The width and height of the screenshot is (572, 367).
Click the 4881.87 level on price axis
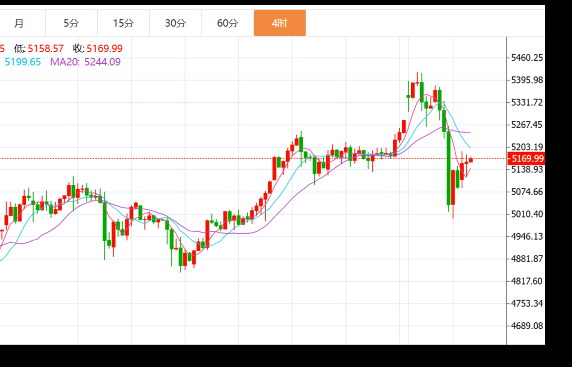[527, 259]
